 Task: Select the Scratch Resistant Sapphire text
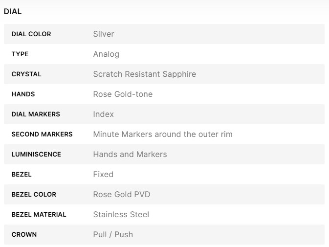pos(144,74)
